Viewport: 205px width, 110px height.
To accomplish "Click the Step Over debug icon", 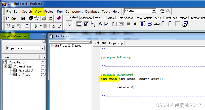I will (x=59, y=26).
